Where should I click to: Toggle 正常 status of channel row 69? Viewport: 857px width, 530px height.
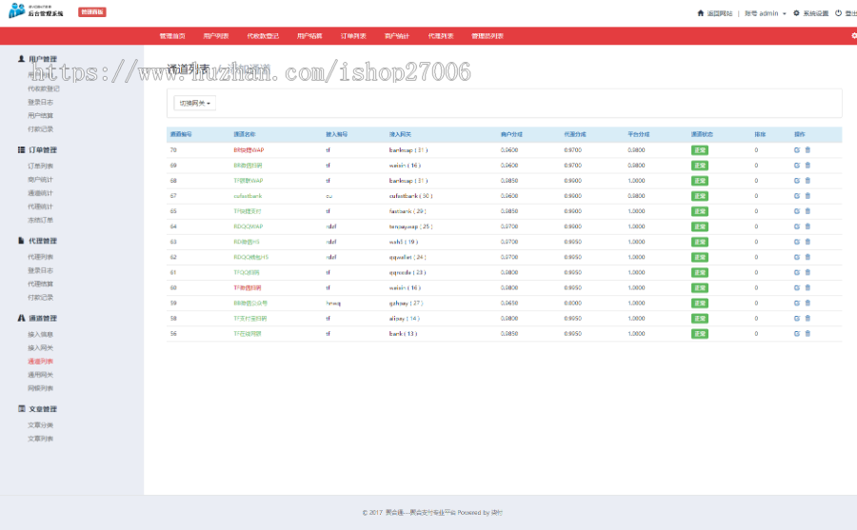[700, 166]
